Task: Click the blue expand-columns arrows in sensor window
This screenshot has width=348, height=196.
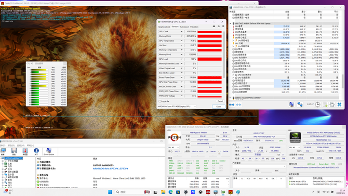Action: coord(232,104)
